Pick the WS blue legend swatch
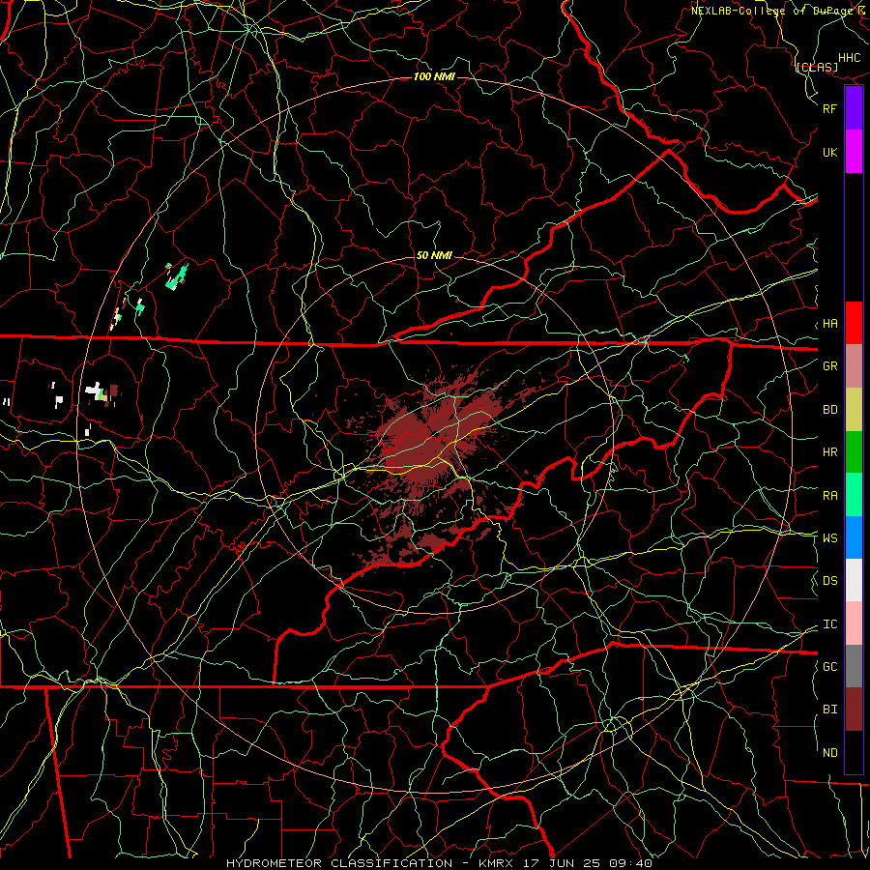Viewport: 870px width, 870px height. pos(854,537)
